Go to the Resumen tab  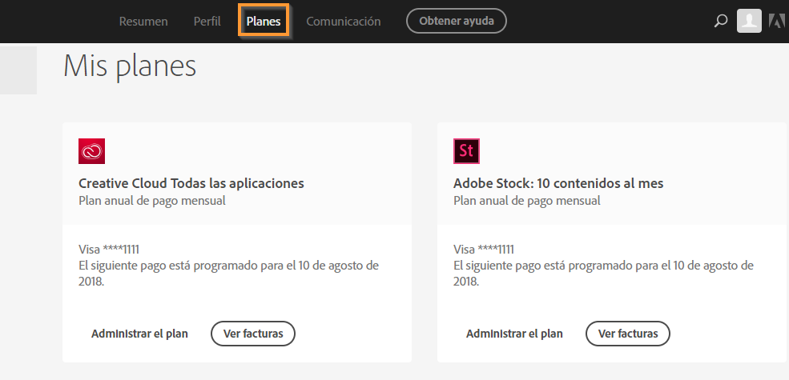[143, 22]
